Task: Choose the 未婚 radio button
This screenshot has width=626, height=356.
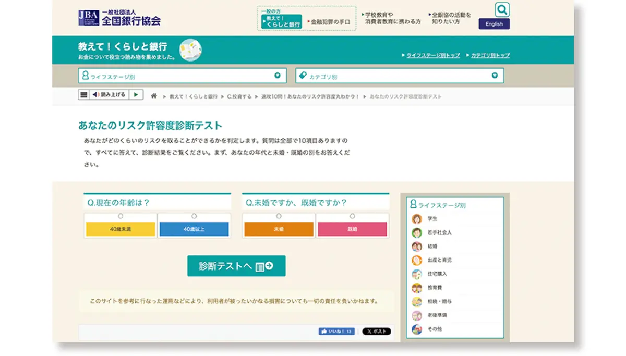Action: [279, 215]
